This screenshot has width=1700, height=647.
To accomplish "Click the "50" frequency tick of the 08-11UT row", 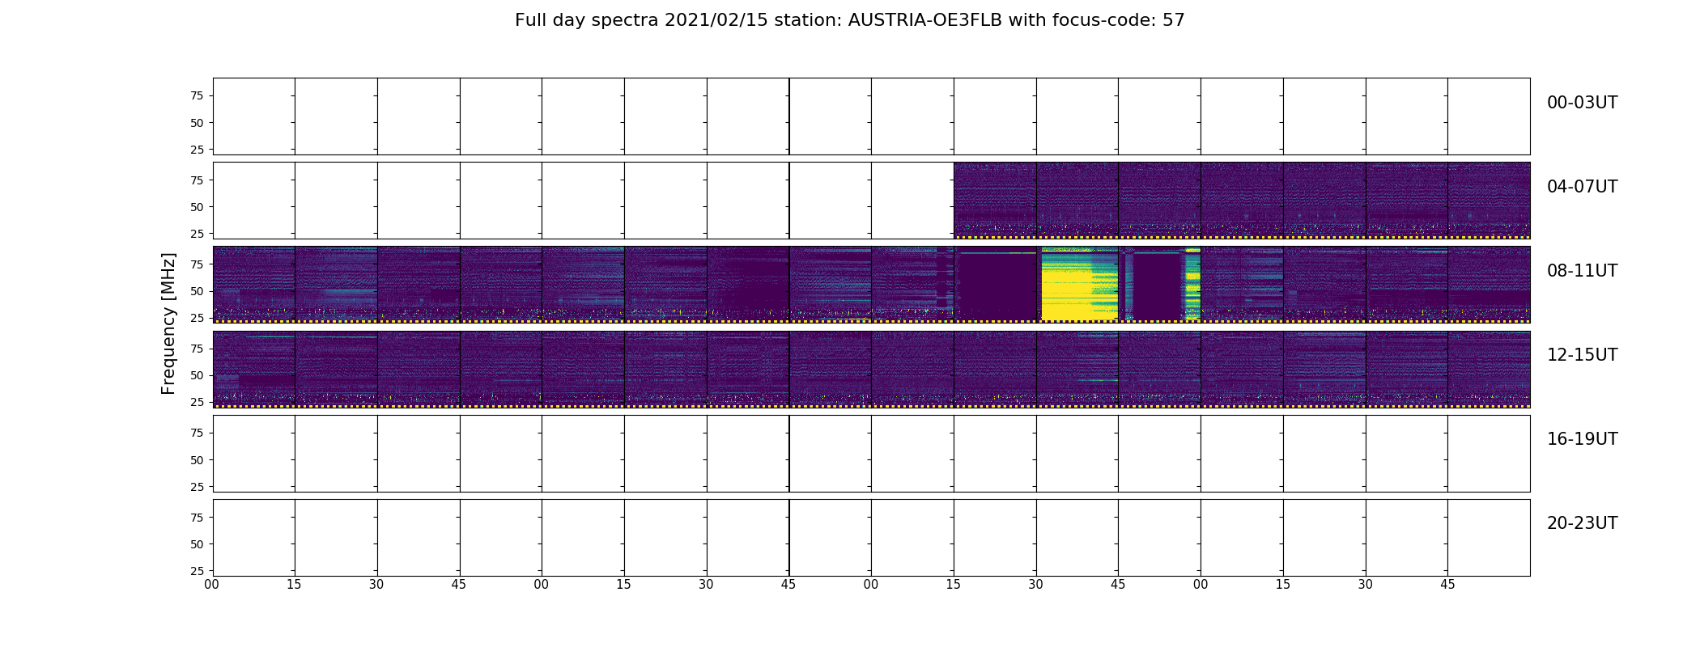I will (x=197, y=291).
